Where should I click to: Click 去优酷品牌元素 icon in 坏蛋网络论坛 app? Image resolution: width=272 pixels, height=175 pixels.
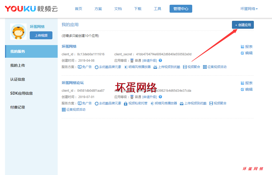pos(96,104)
